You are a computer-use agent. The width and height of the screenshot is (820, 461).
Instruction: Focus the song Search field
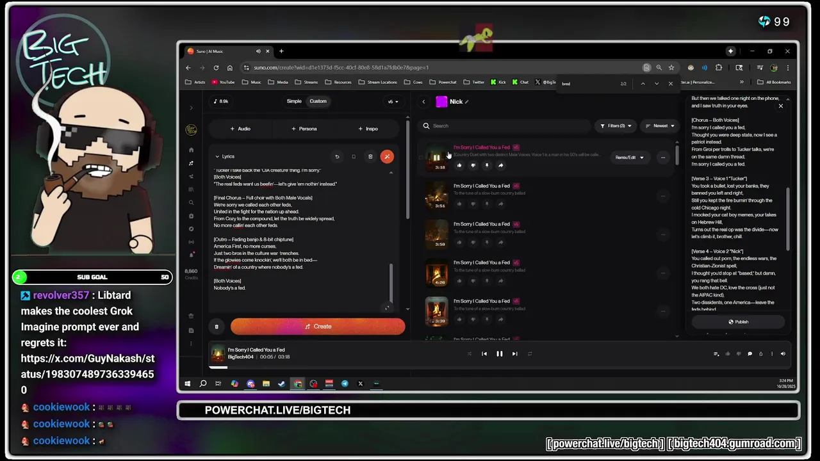pos(505,125)
